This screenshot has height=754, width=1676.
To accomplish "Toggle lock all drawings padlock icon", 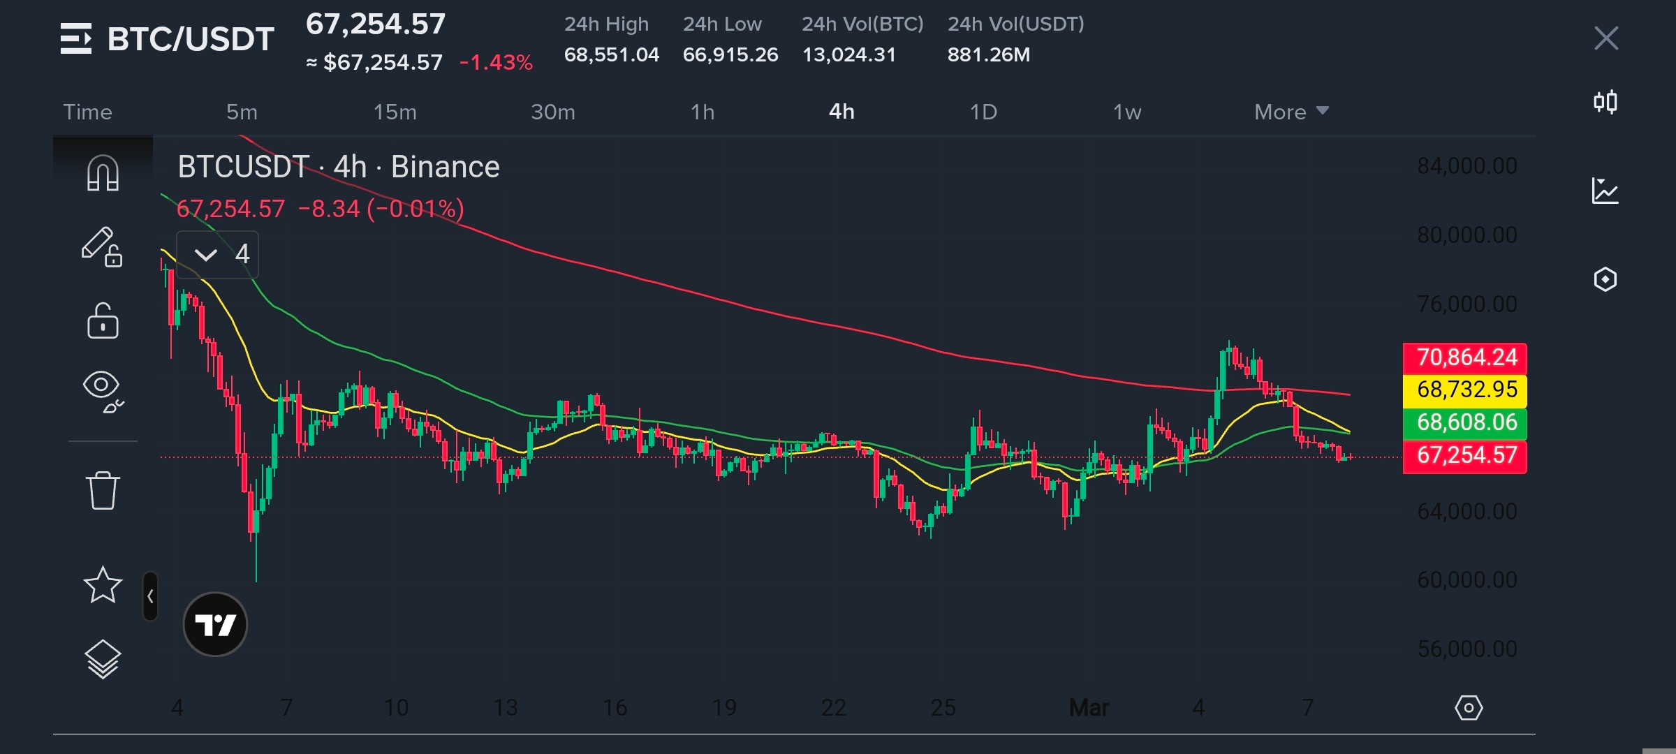I will click(103, 320).
